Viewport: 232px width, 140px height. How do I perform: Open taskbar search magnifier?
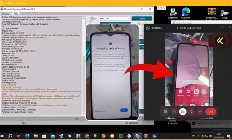click(10, 136)
